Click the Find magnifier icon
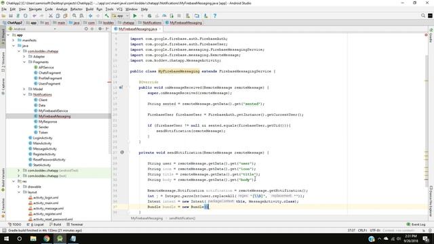This screenshot has width=434, height=244. tap(74, 16)
